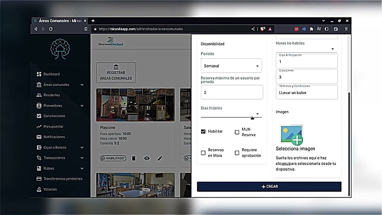Screen dimensions: 382x215
Task: Reload the page with the refresh icon
Action: tap(51, 29)
